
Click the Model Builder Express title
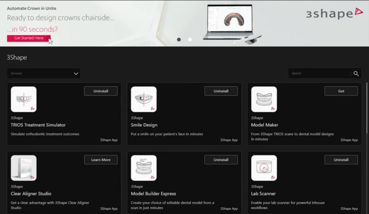click(154, 194)
